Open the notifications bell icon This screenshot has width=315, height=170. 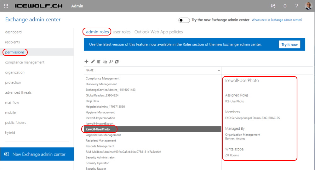coord(285,6)
